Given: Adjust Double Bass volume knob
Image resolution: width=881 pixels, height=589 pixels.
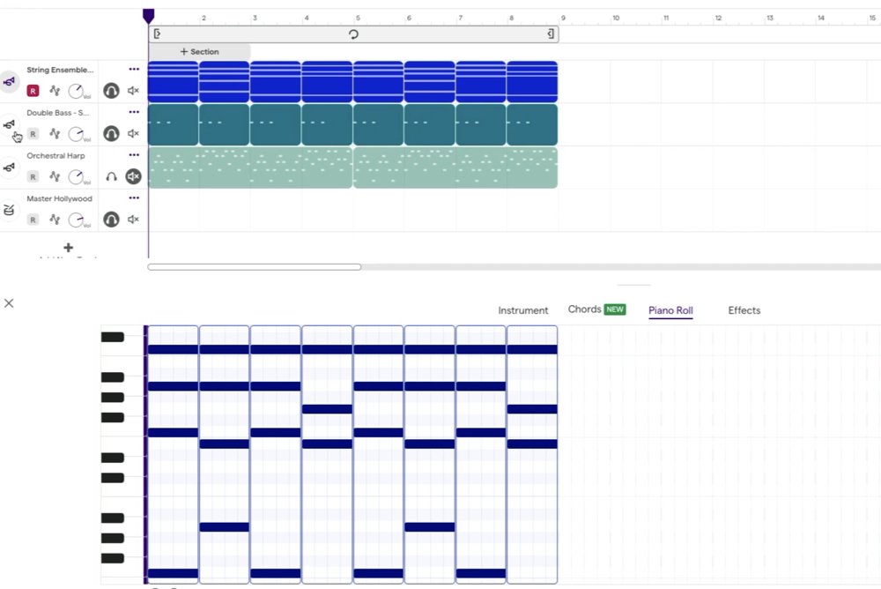Looking at the screenshot, I should pyautogui.click(x=77, y=134).
